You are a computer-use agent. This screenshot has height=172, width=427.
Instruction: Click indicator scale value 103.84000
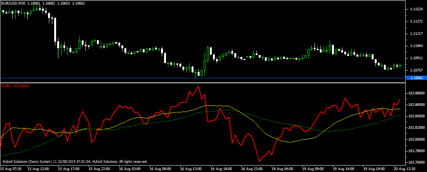[417, 116]
